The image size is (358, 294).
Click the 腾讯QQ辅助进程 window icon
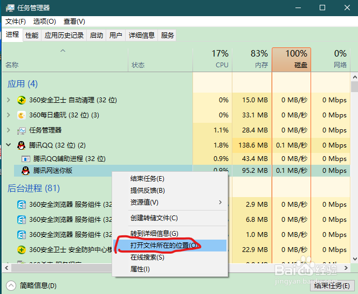coord(25,159)
